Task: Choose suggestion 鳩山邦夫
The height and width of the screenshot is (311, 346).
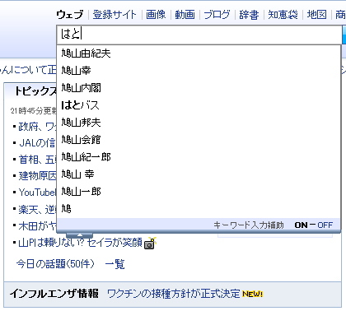Action: click(199, 123)
